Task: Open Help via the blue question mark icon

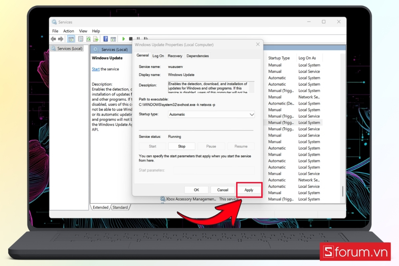Action: point(105,39)
